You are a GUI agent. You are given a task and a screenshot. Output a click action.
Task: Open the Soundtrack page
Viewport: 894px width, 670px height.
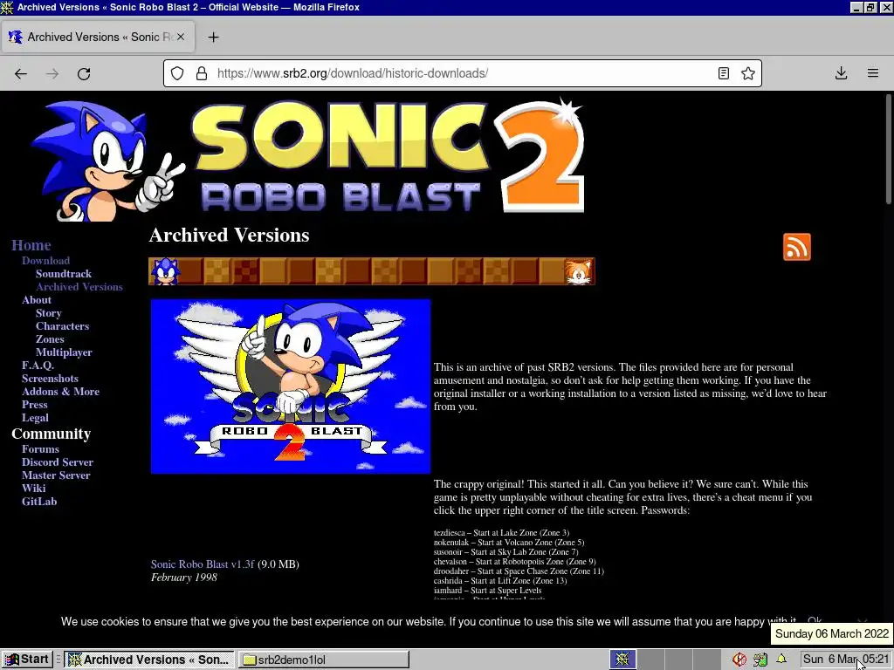coord(63,274)
